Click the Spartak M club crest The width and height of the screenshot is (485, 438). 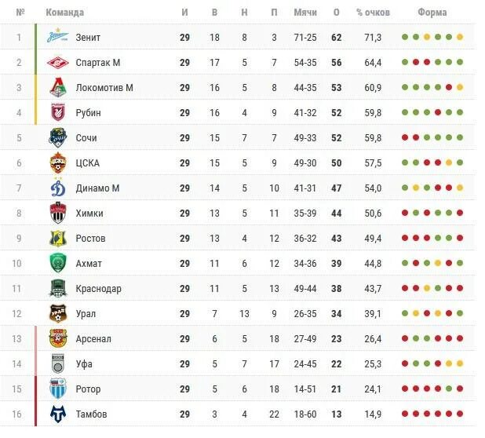point(57,63)
